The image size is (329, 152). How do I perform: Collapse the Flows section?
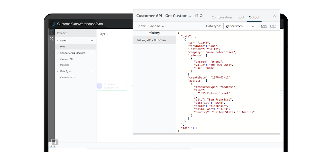click(x=58, y=40)
